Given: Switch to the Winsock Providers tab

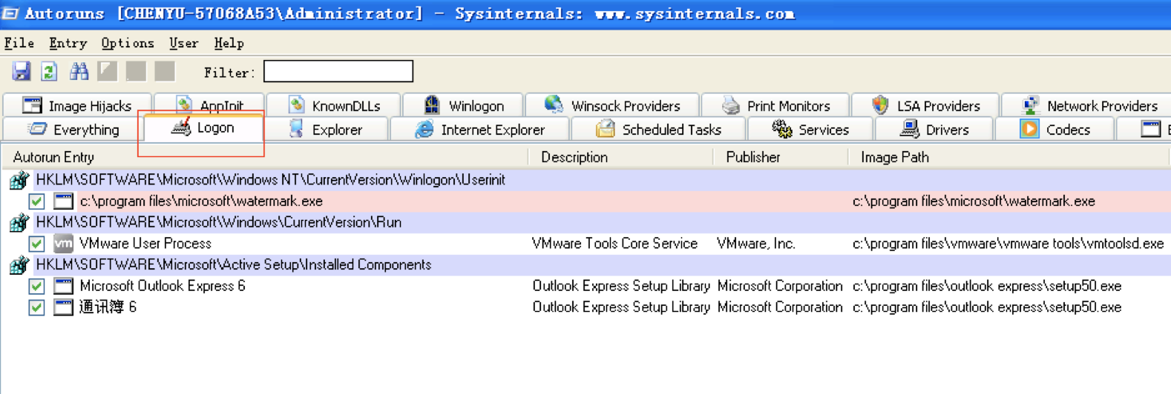Looking at the screenshot, I should [612, 106].
